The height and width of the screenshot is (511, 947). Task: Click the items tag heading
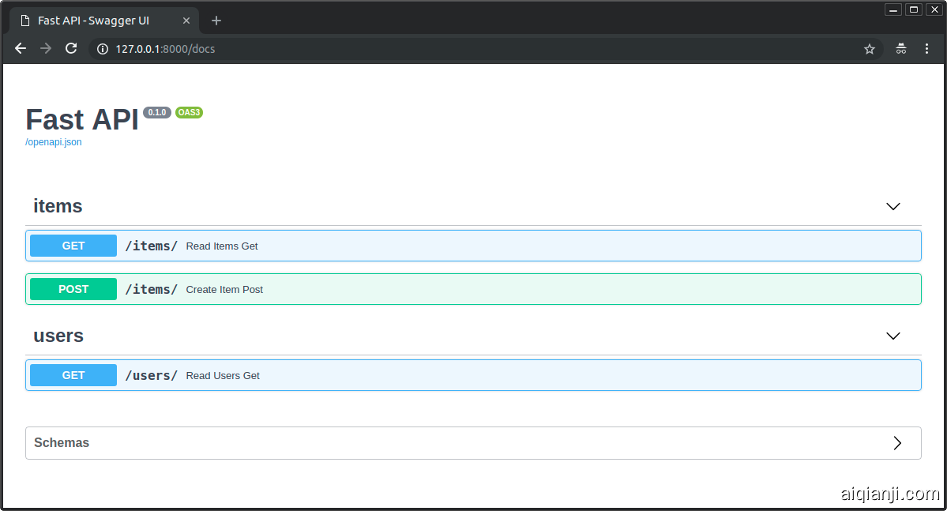pyautogui.click(x=58, y=206)
